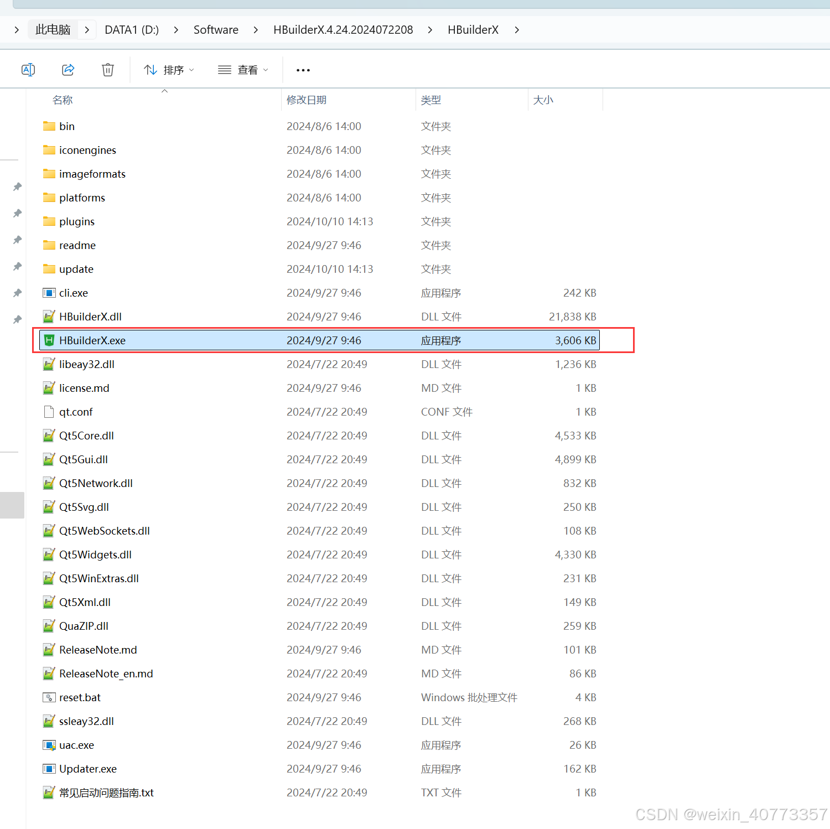Screen dimensions: 830x829
Task: Select the imageformats folder icon
Action: (49, 174)
